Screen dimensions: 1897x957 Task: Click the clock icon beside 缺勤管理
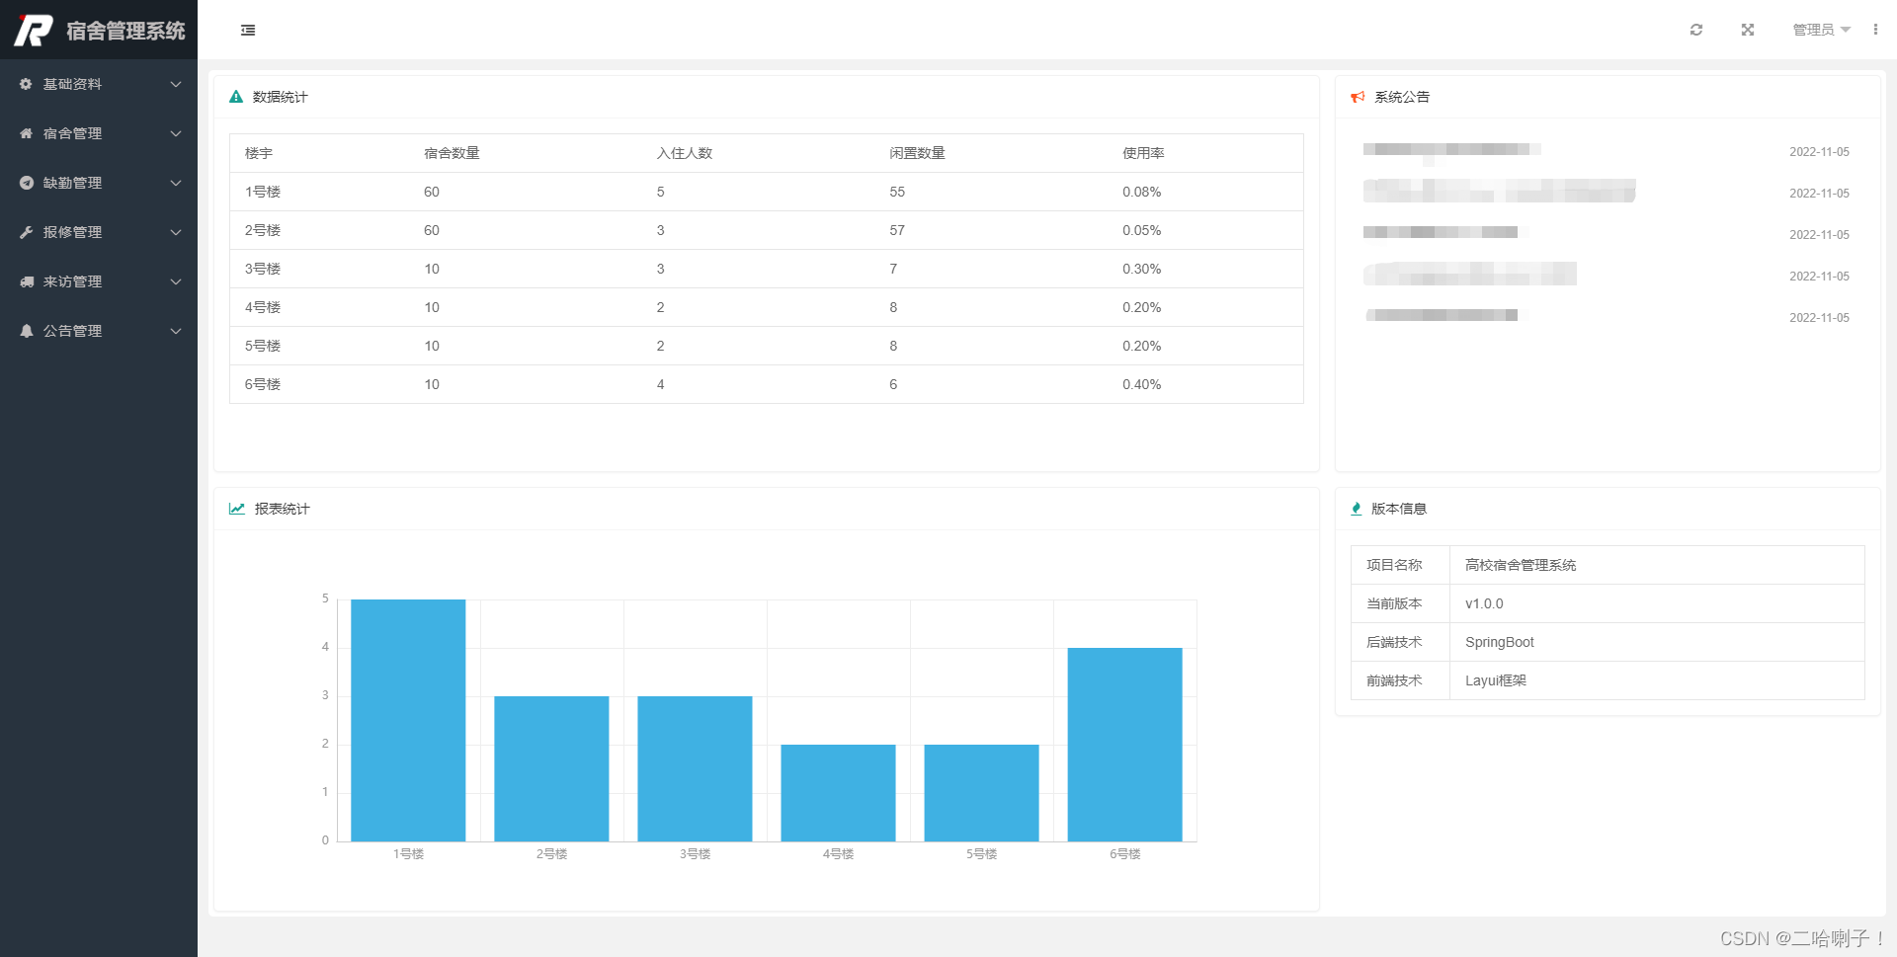point(27,183)
